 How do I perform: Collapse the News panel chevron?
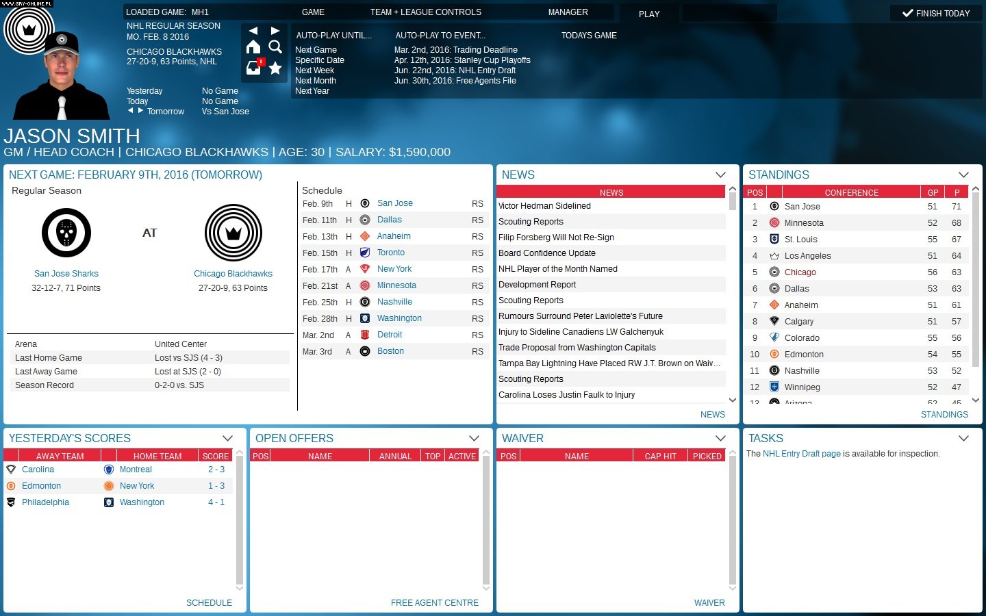[720, 175]
